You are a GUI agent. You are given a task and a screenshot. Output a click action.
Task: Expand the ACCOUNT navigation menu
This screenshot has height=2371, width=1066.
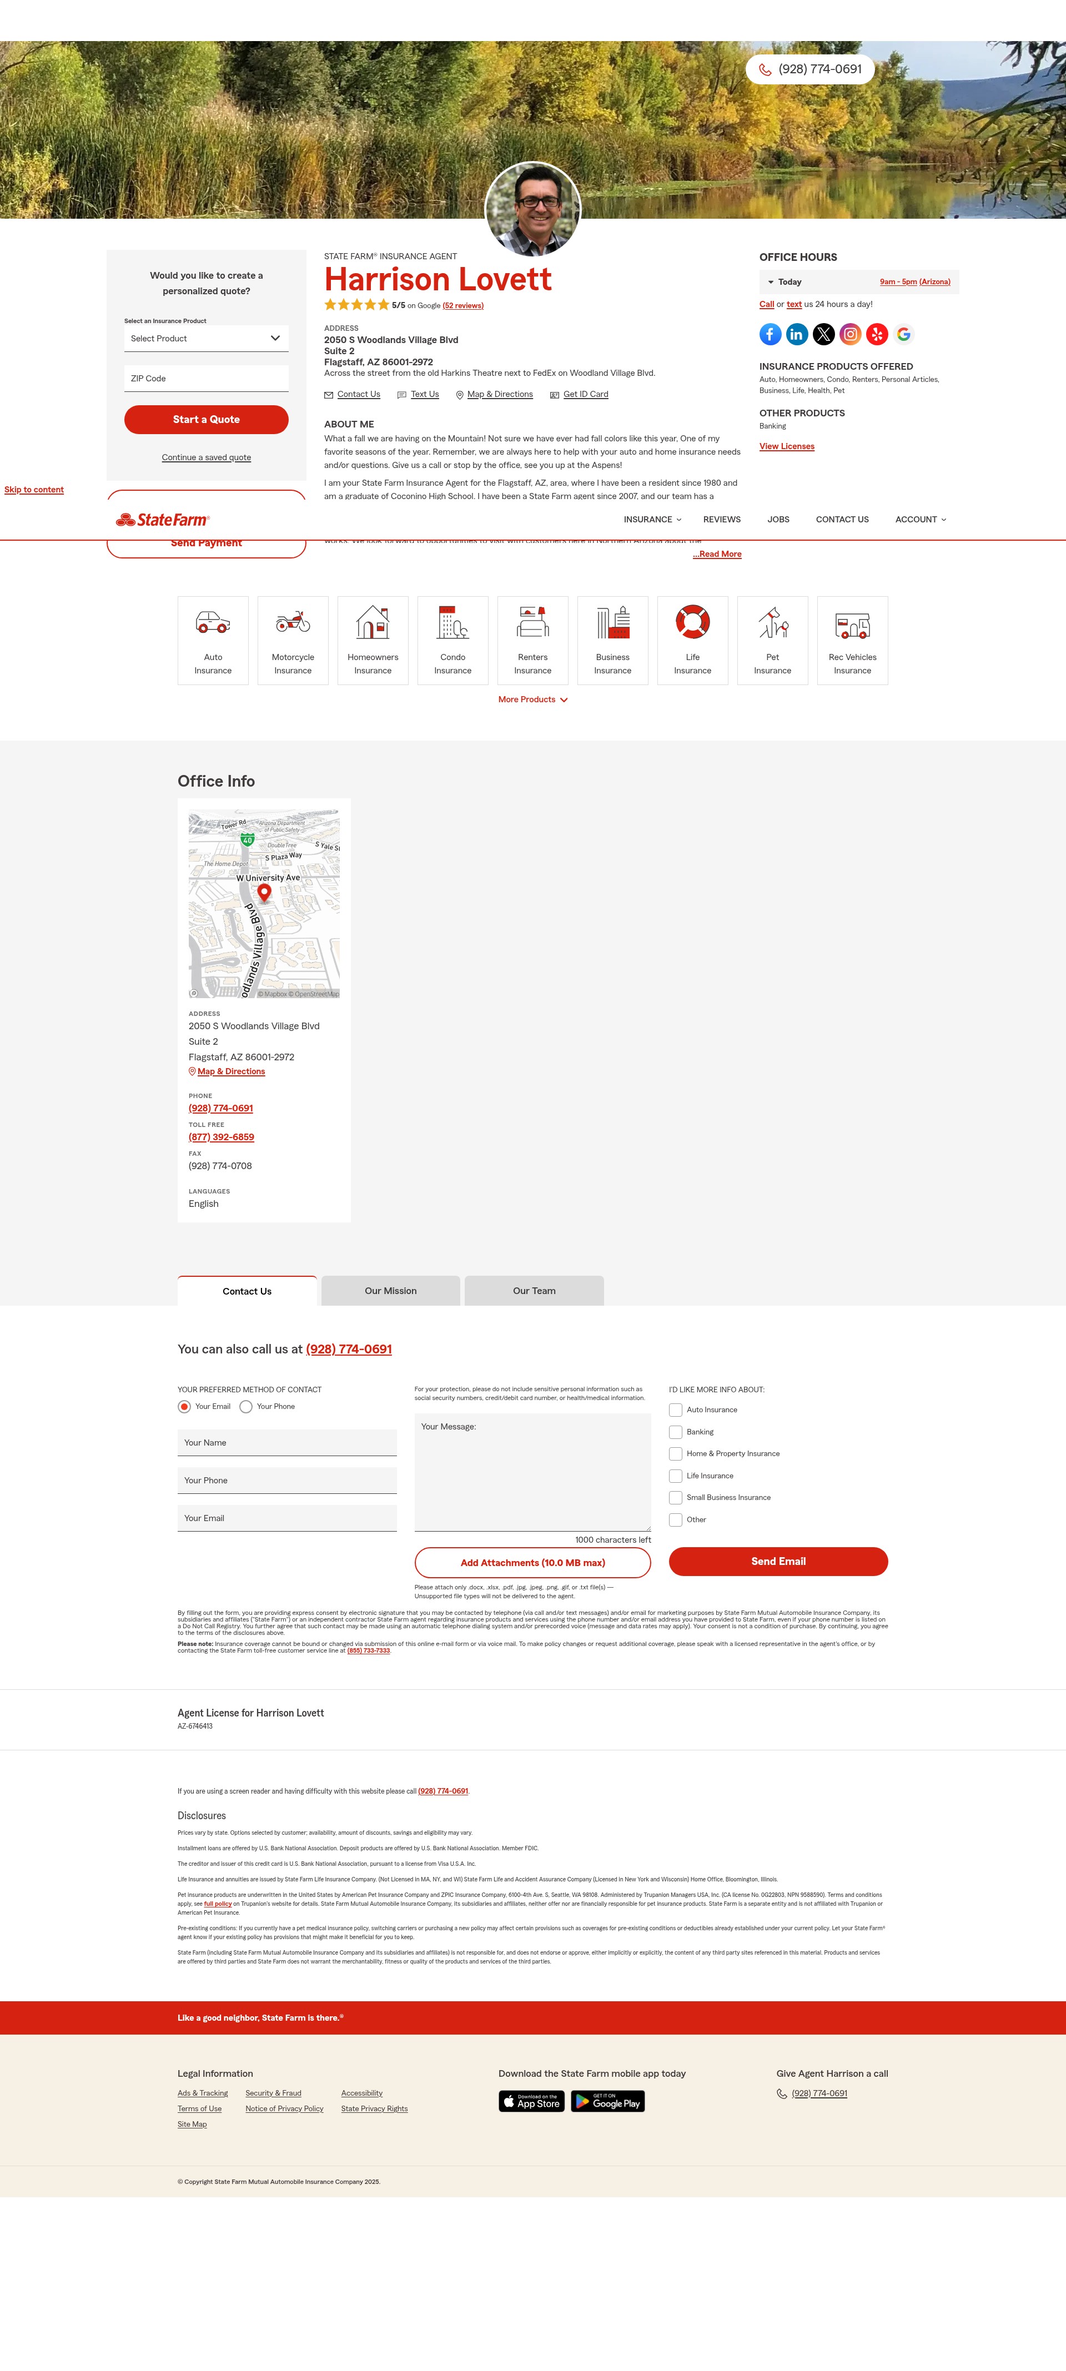tap(921, 520)
